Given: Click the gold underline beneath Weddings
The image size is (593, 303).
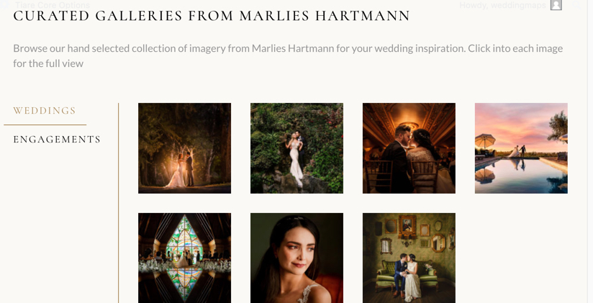Looking at the screenshot, I should coord(45,125).
